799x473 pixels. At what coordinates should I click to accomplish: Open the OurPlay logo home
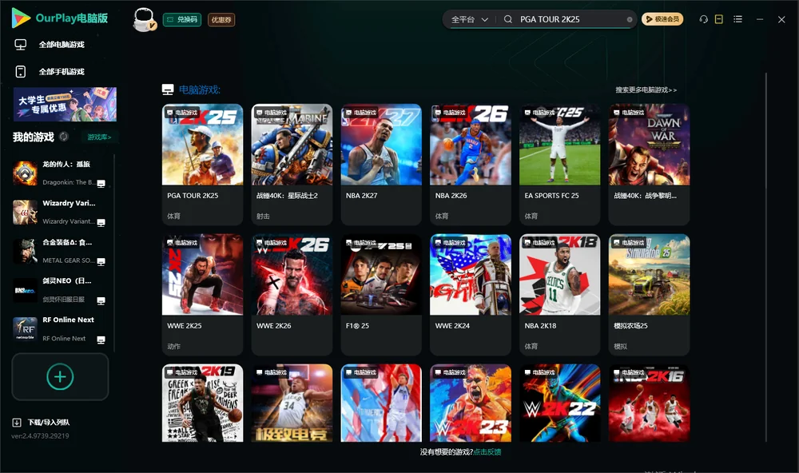point(60,18)
